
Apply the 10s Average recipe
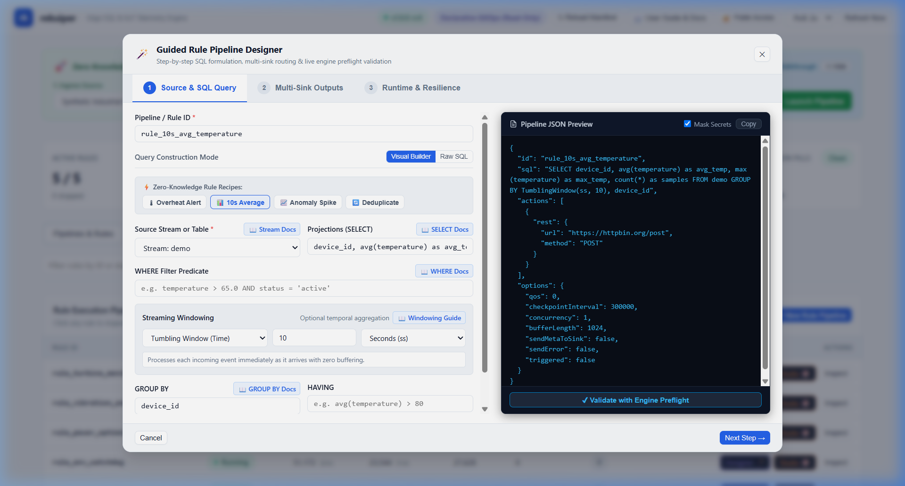[240, 202]
